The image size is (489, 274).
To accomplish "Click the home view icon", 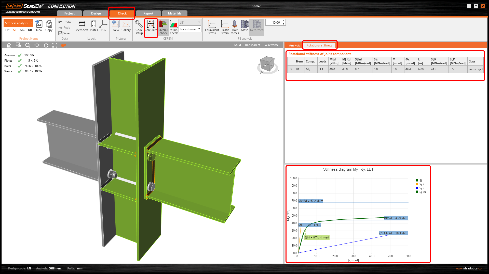I will 9,45.
